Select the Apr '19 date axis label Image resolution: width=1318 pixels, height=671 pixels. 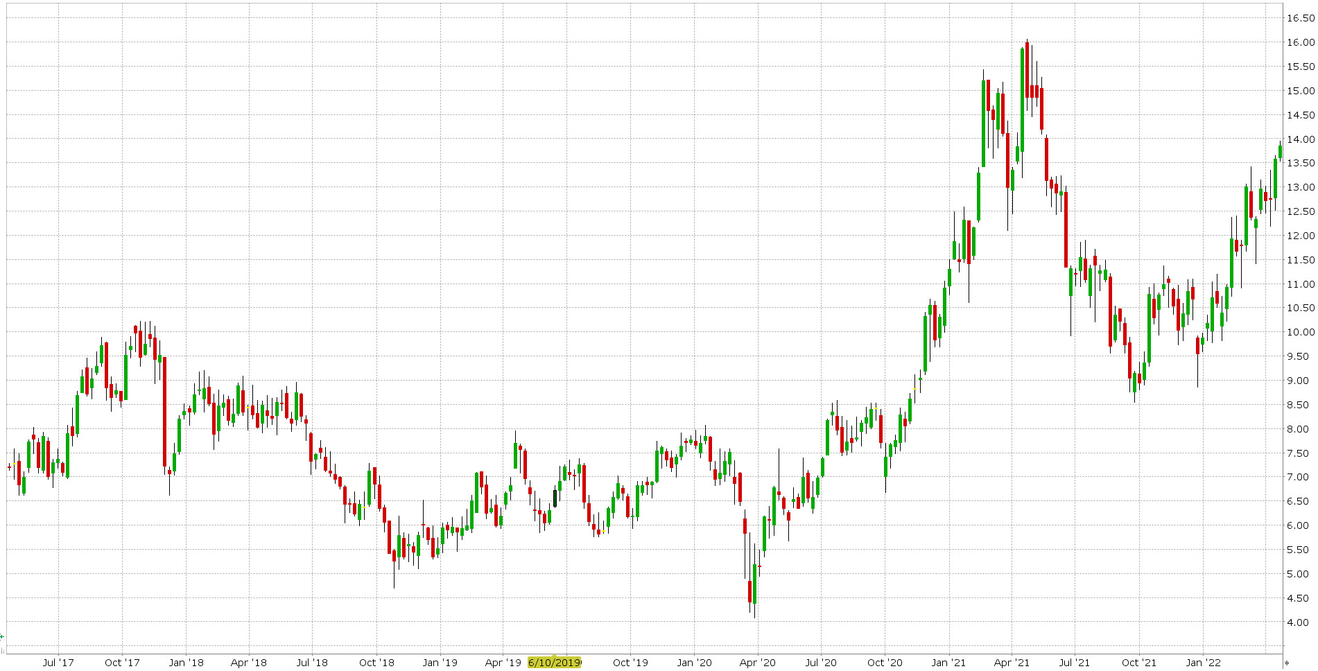pos(503,662)
